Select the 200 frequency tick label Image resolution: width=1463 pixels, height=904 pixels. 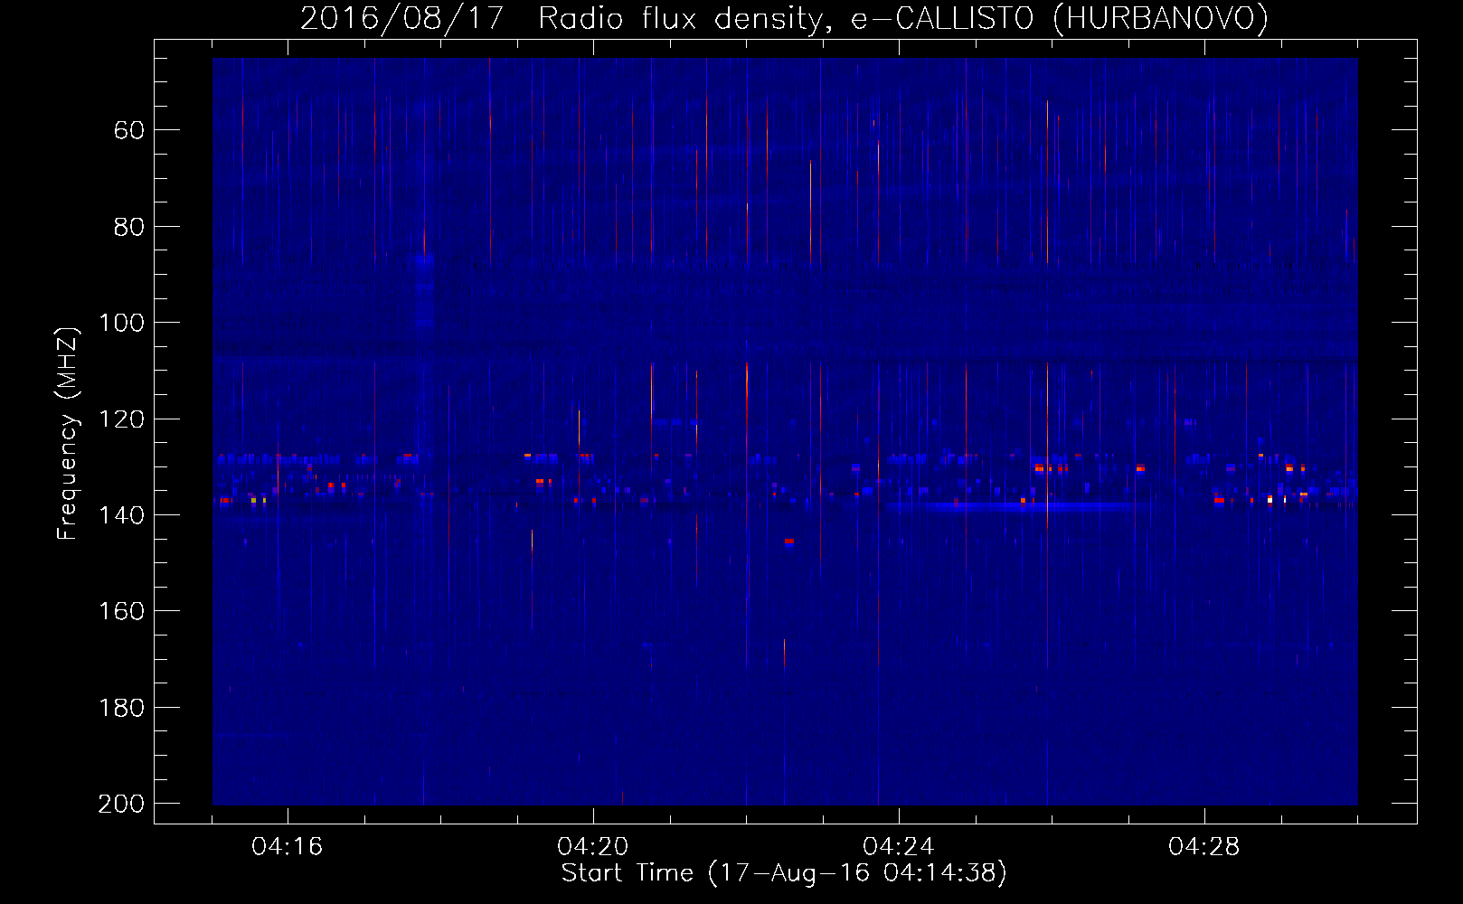click(122, 804)
